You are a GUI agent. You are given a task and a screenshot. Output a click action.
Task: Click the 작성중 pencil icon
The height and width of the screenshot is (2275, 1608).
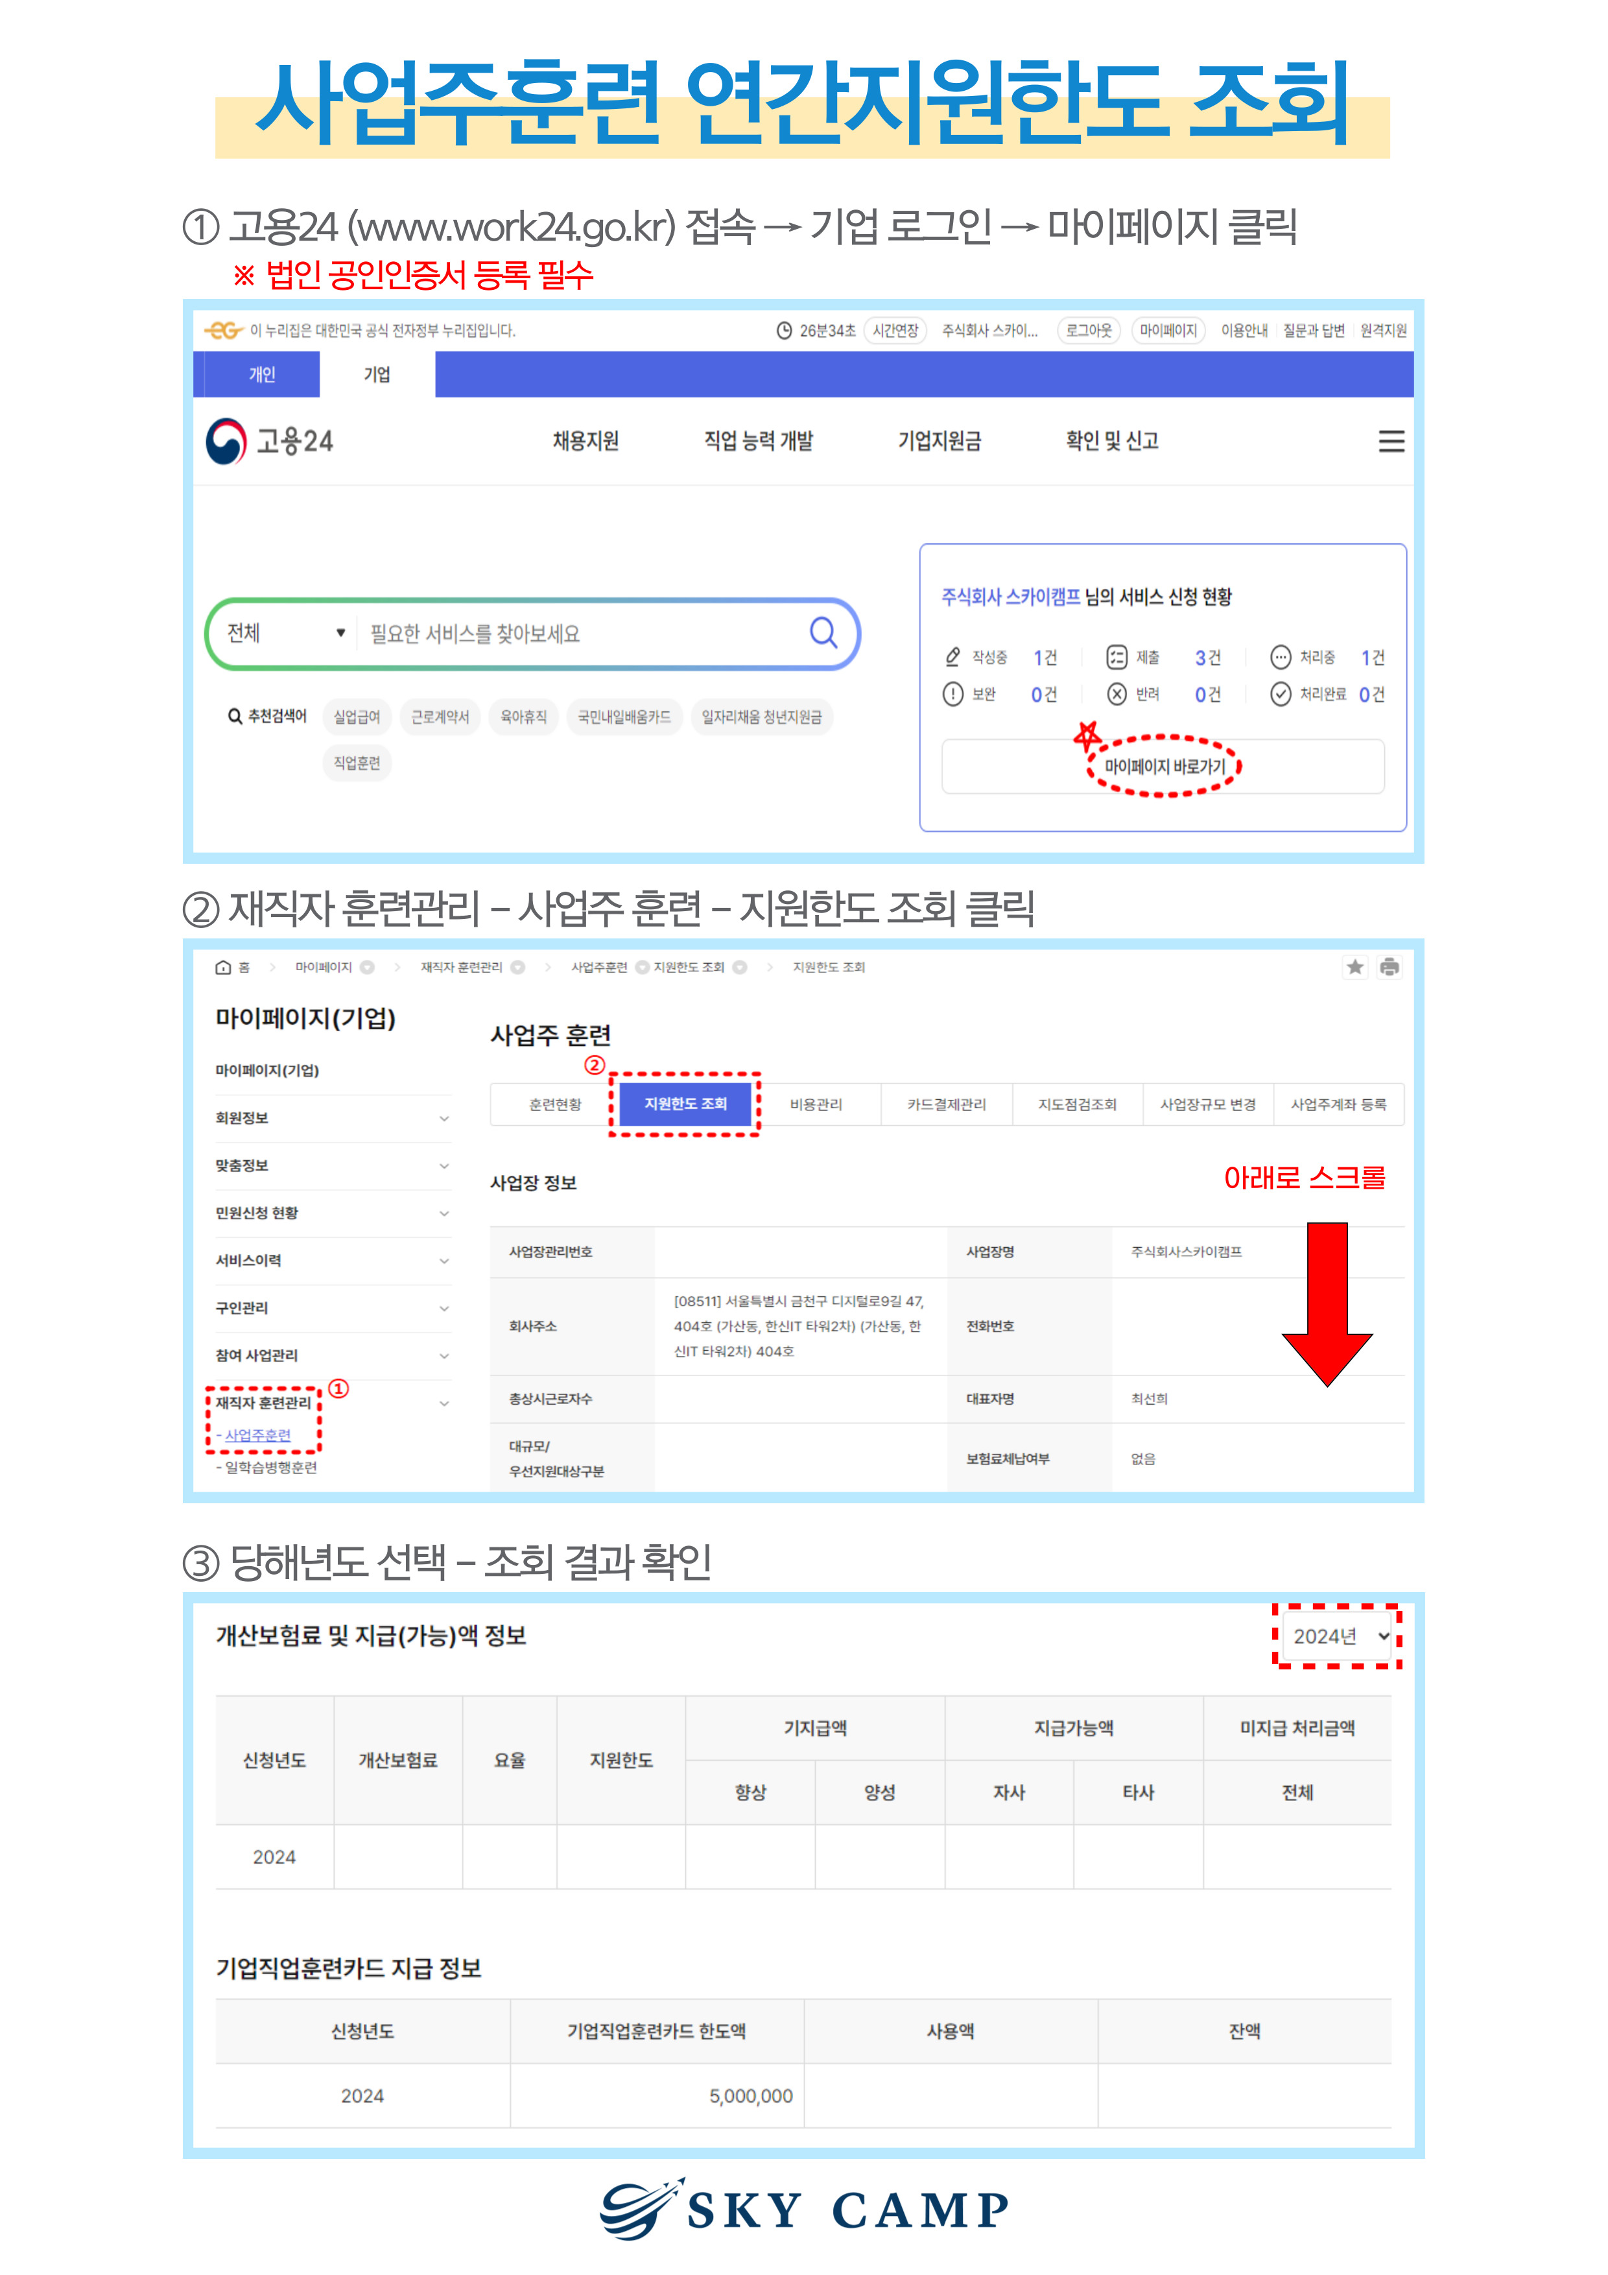coord(953,657)
